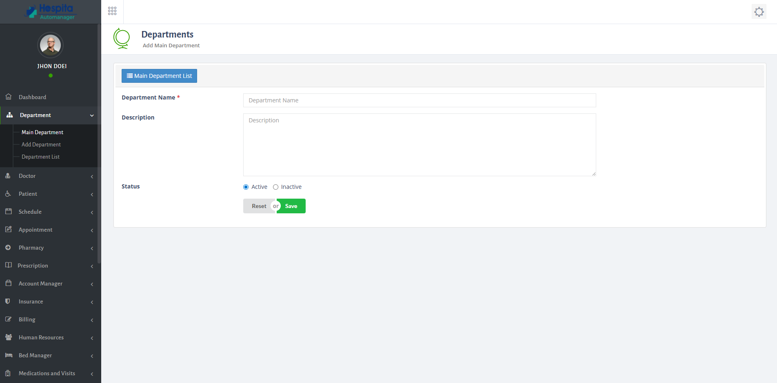Click the Main Department List button
Screen dimensions: 777x383
(x=159, y=76)
